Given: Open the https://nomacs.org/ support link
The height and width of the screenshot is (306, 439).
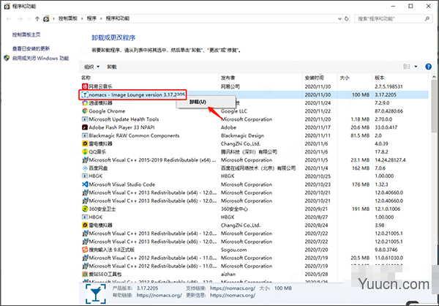Looking at the screenshot, I should click(233, 288).
